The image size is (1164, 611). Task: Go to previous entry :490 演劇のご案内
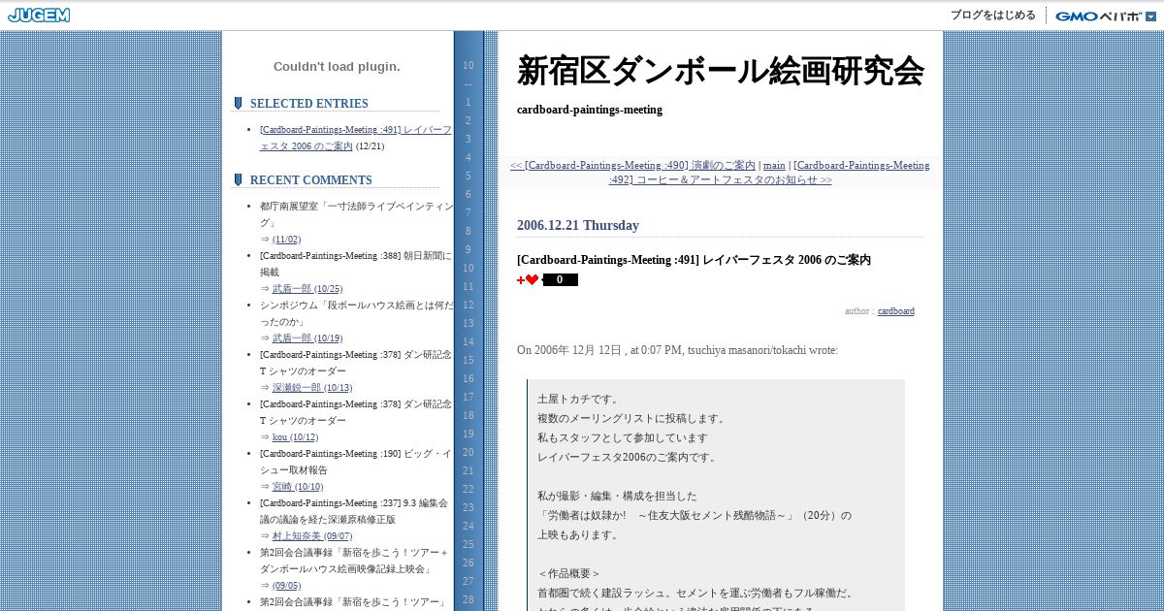[632, 166]
